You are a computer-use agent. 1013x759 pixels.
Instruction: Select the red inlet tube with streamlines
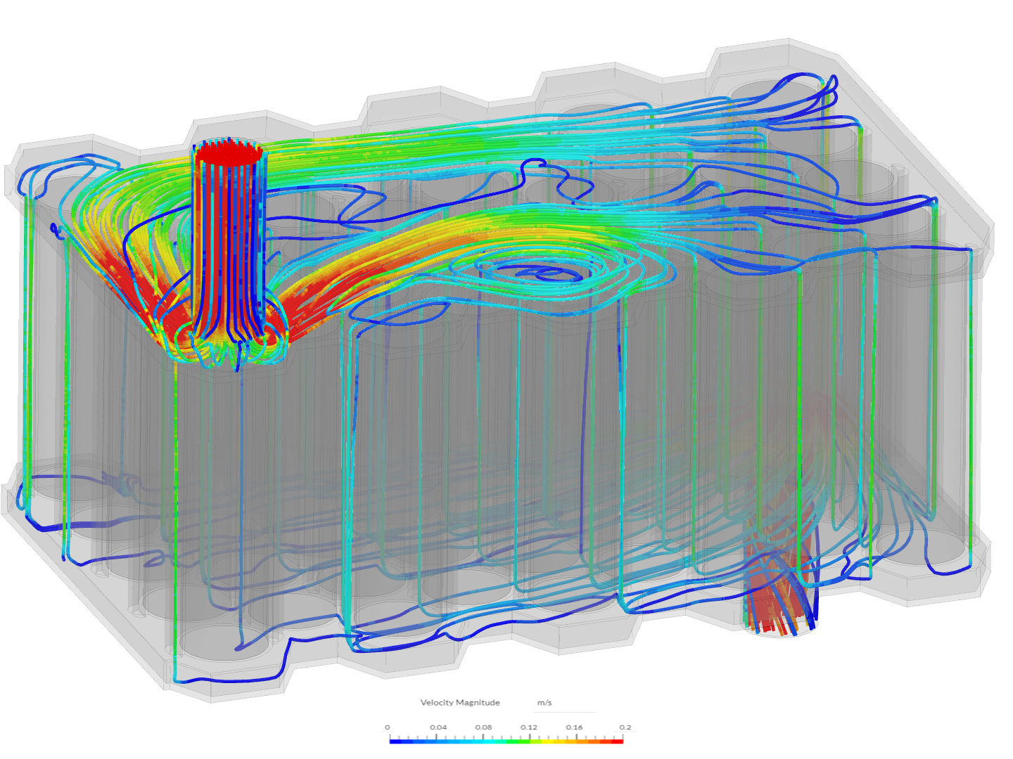(x=228, y=232)
